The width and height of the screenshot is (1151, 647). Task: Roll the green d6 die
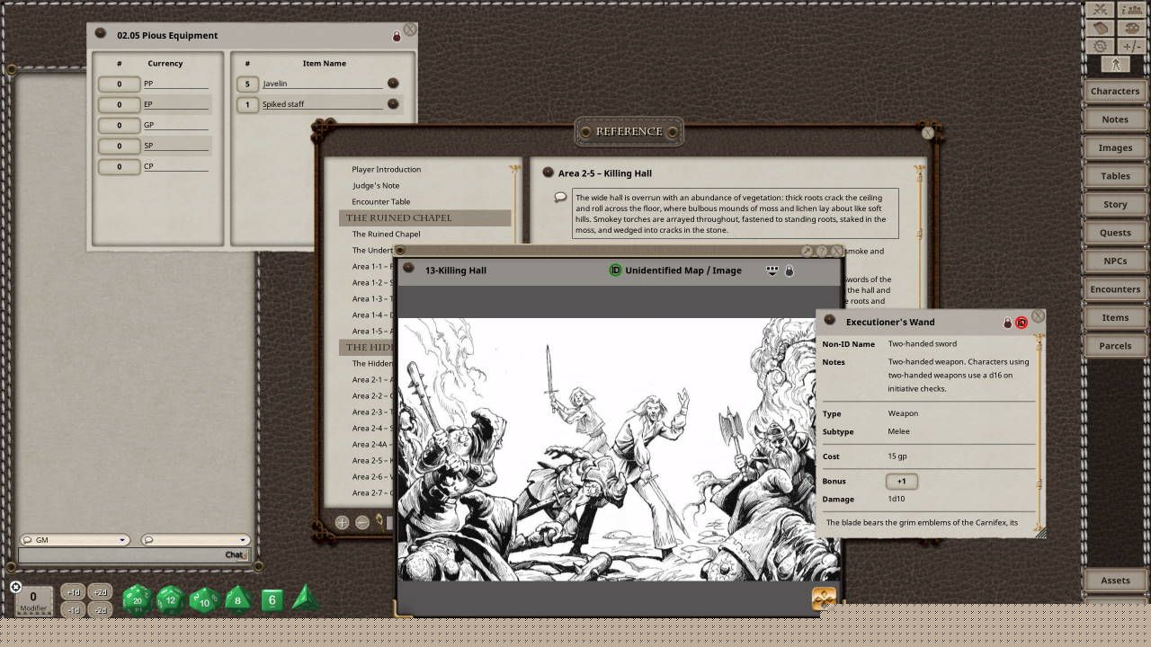pos(272,600)
